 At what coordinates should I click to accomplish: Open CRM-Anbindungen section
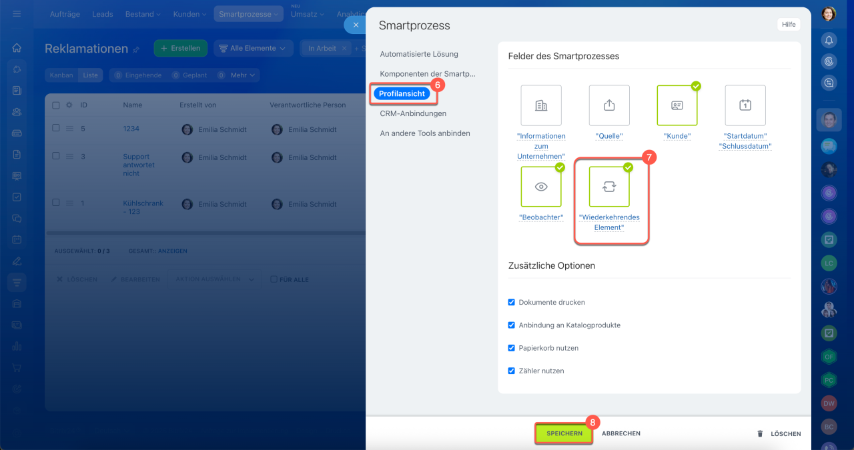(413, 113)
